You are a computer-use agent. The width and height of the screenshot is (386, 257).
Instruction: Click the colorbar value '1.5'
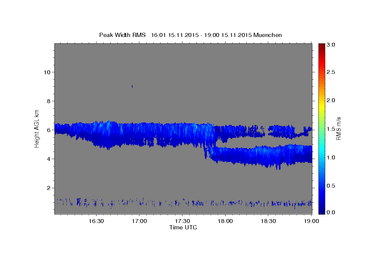pyautogui.click(x=331, y=129)
